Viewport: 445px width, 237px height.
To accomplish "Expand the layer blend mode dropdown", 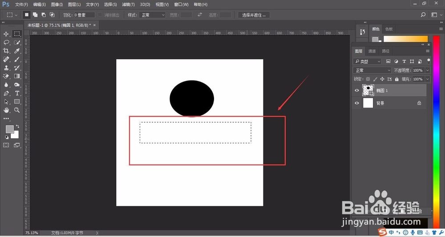I will click(x=372, y=70).
